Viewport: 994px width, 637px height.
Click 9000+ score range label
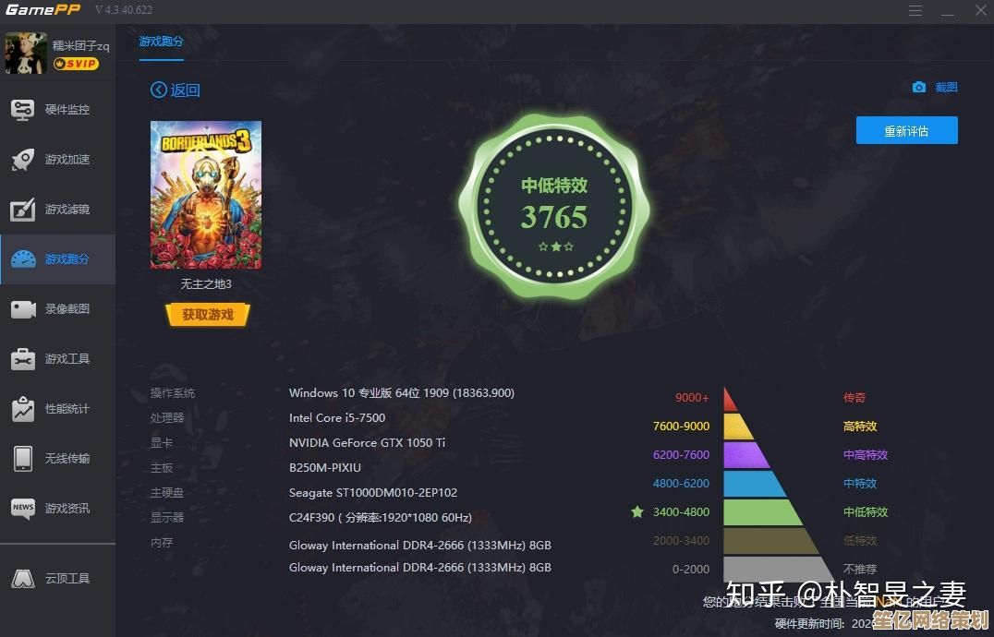(x=692, y=398)
